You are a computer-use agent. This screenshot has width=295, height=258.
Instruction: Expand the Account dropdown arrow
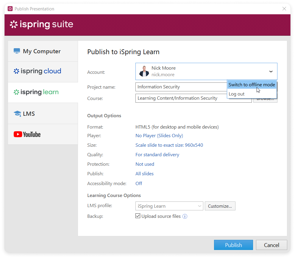[271, 71]
